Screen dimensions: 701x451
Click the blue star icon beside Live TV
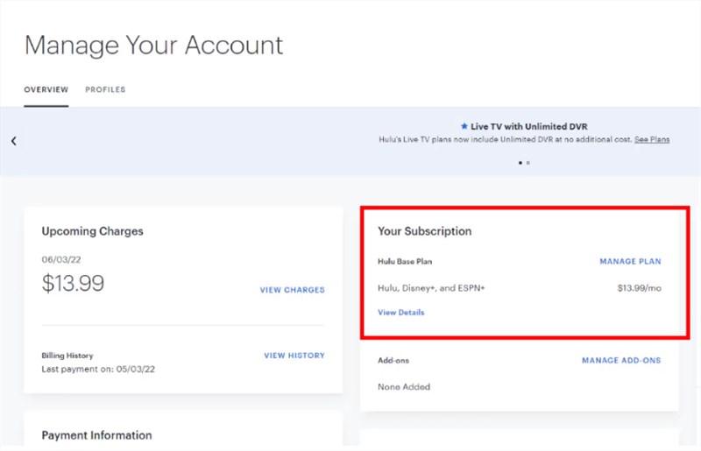(464, 126)
